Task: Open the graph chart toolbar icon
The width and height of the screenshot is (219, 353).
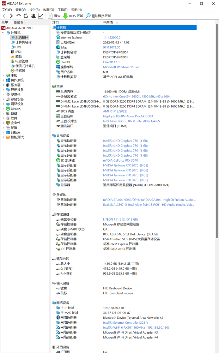Action: (x=41, y=16)
